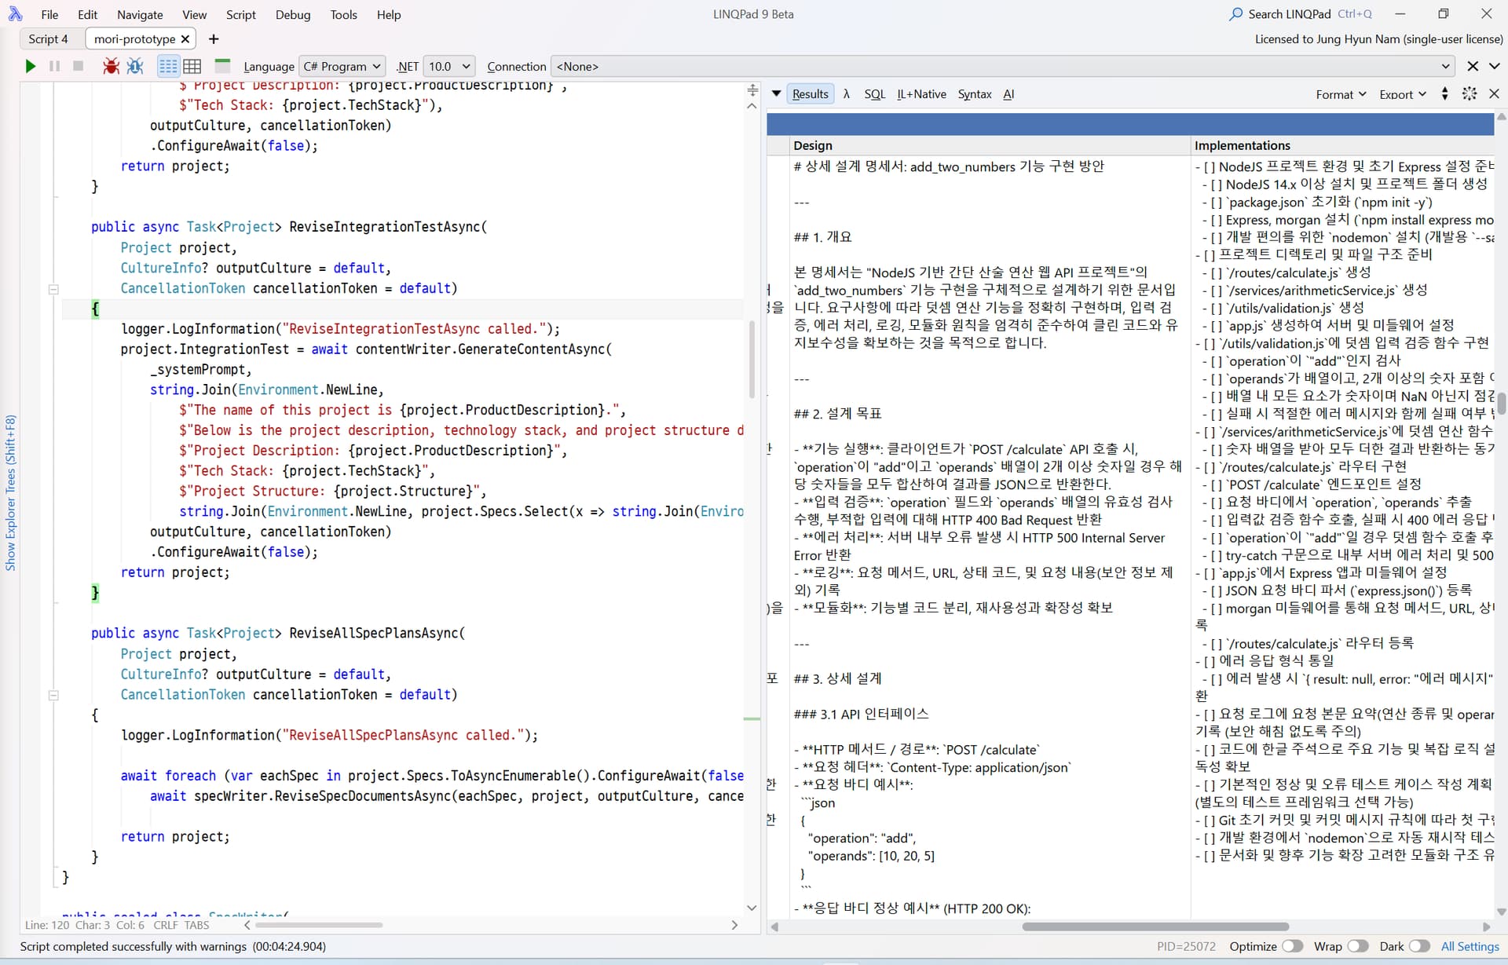Click the search magnifier icon

pos(1236,14)
